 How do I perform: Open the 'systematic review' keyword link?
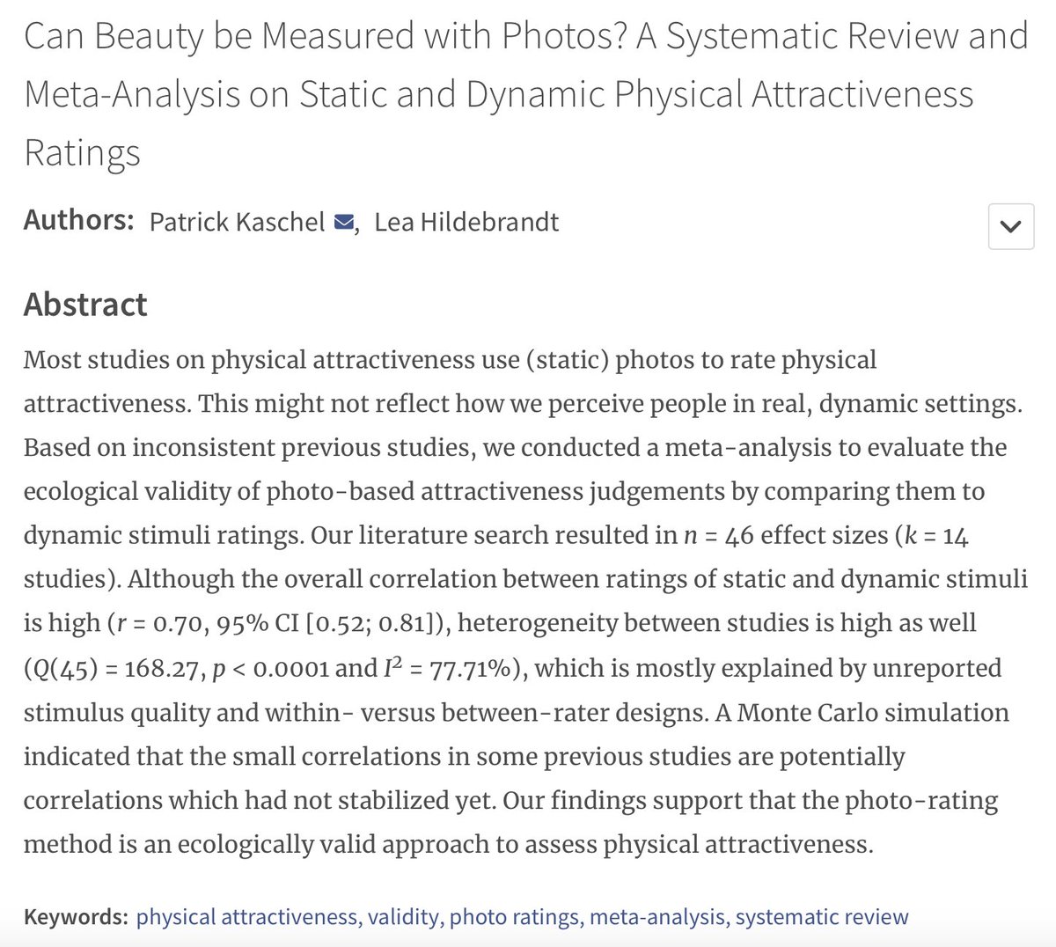822,917
